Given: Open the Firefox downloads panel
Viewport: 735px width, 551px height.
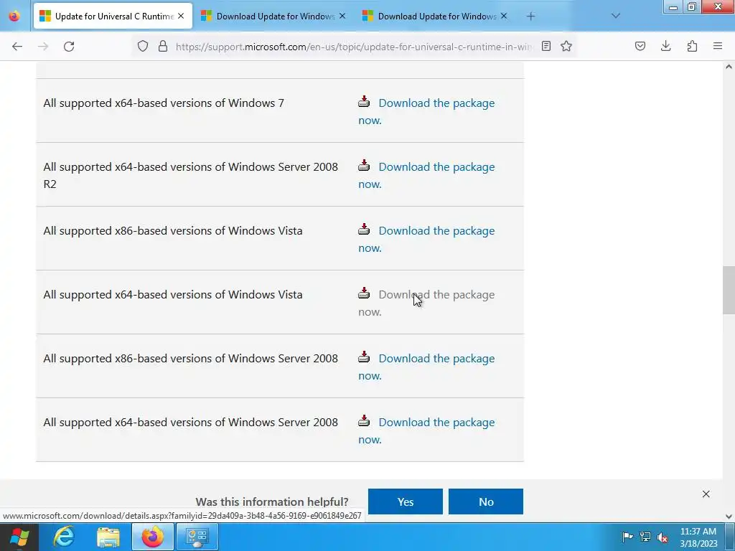Looking at the screenshot, I should coord(665,46).
